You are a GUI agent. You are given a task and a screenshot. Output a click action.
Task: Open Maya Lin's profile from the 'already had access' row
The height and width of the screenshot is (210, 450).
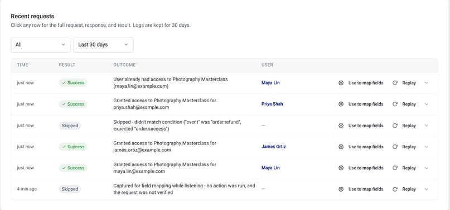[x=270, y=83]
